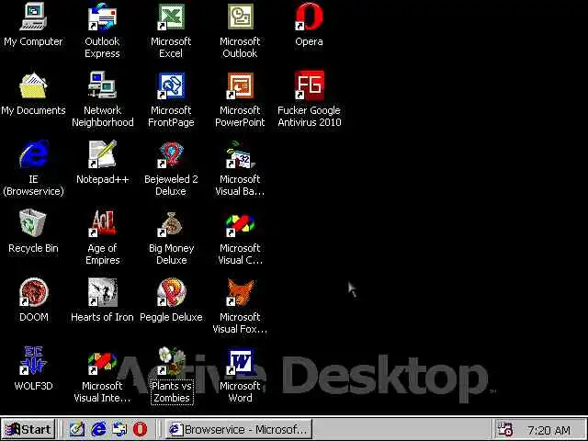Select the Google Antivirus 2010 FG icon
588x441 pixels.
[x=309, y=85]
